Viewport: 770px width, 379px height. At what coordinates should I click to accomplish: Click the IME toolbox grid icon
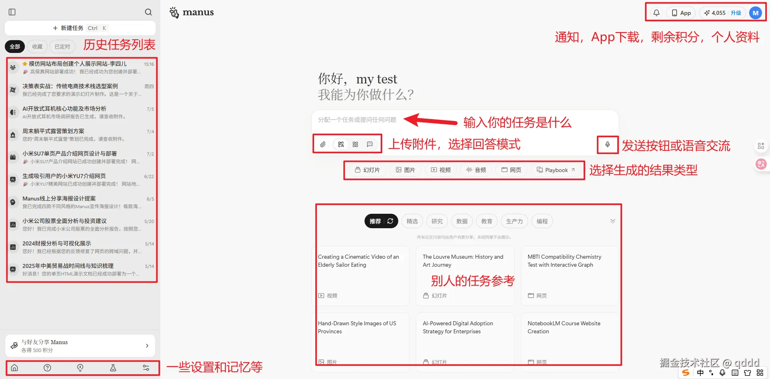760,373
